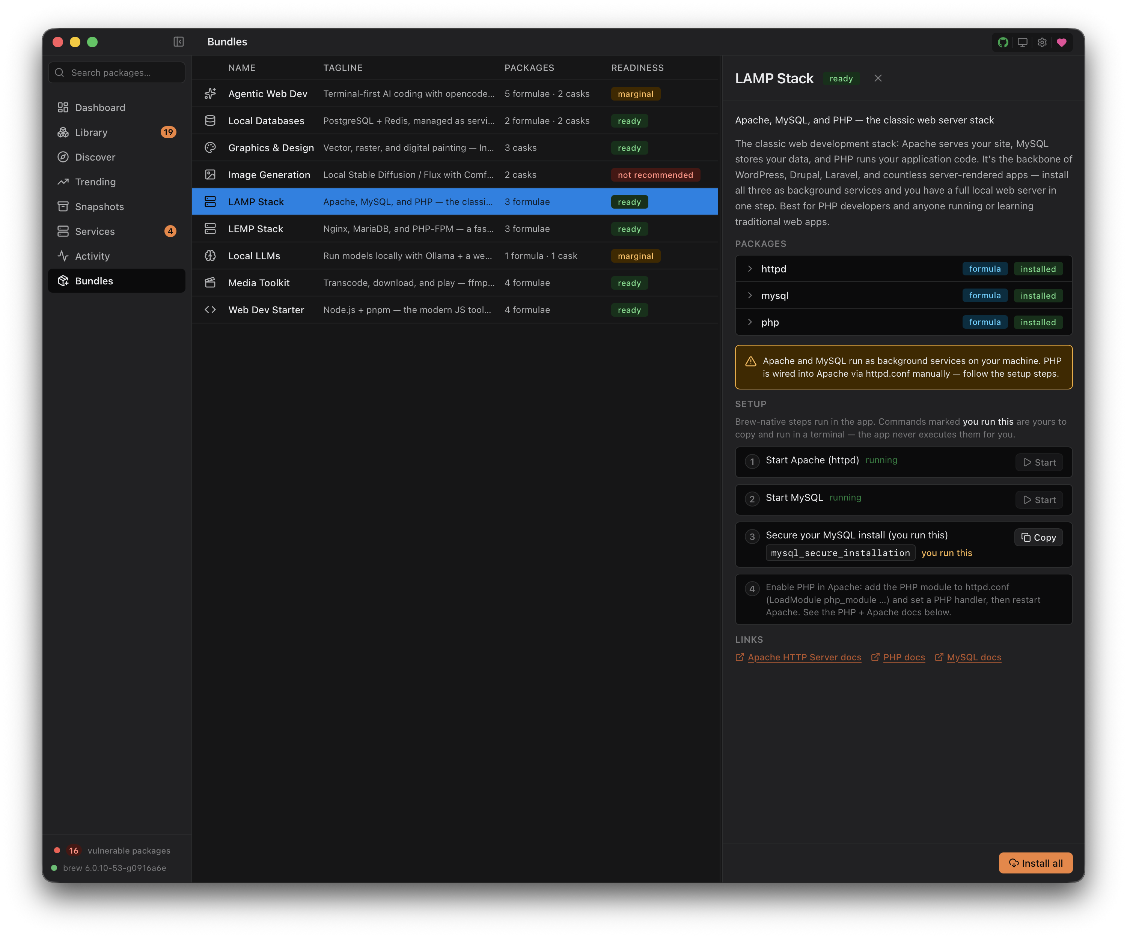Click the LEMP Stack server icon
Screen dimensions: 1127x938
click(210, 228)
